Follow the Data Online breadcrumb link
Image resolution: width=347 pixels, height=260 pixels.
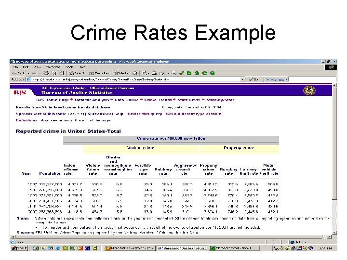tap(127, 100)
